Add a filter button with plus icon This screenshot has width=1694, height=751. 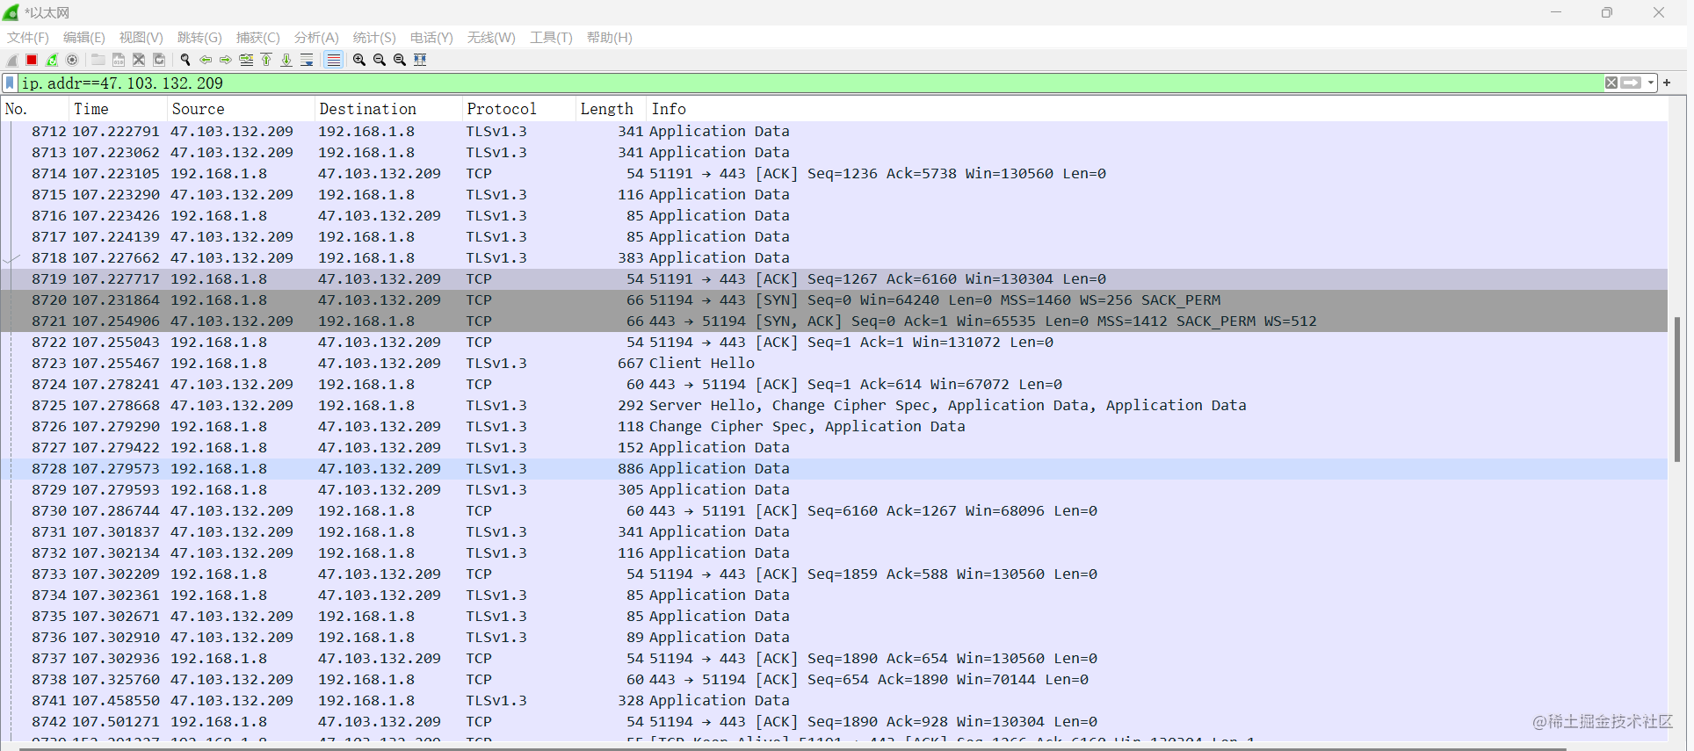point(1667,83)
